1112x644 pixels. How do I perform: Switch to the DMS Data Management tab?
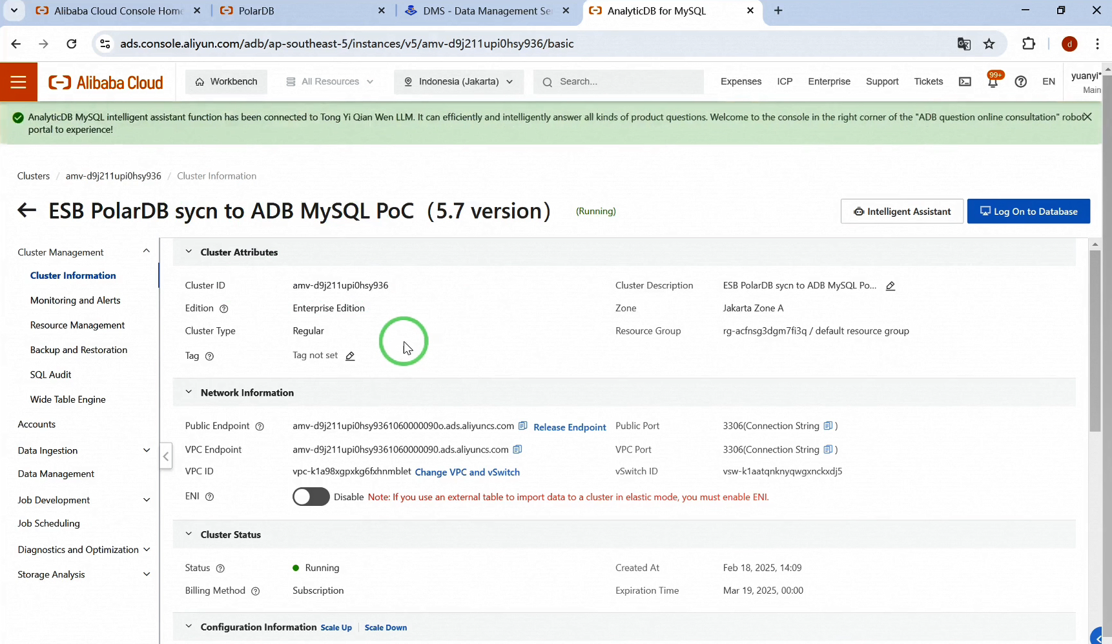tap(486, 11)
